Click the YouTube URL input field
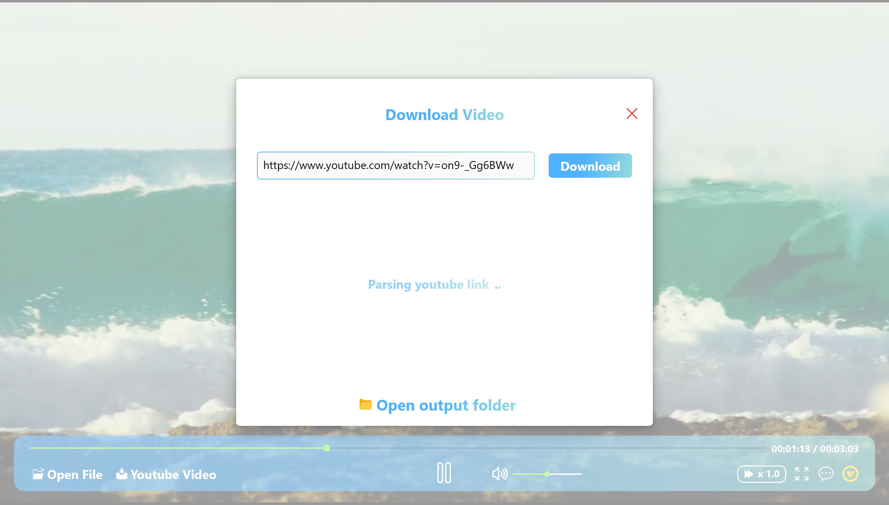Viewport: 889px width, 505px height. tap(395, 166)
